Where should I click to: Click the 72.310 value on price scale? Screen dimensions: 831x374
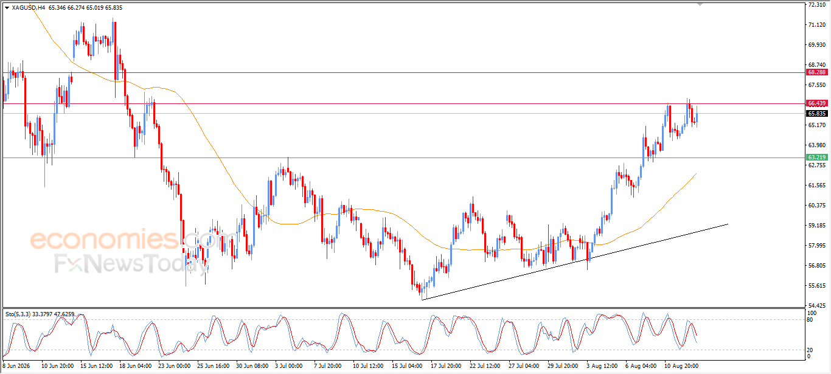[x=817, y=5]
